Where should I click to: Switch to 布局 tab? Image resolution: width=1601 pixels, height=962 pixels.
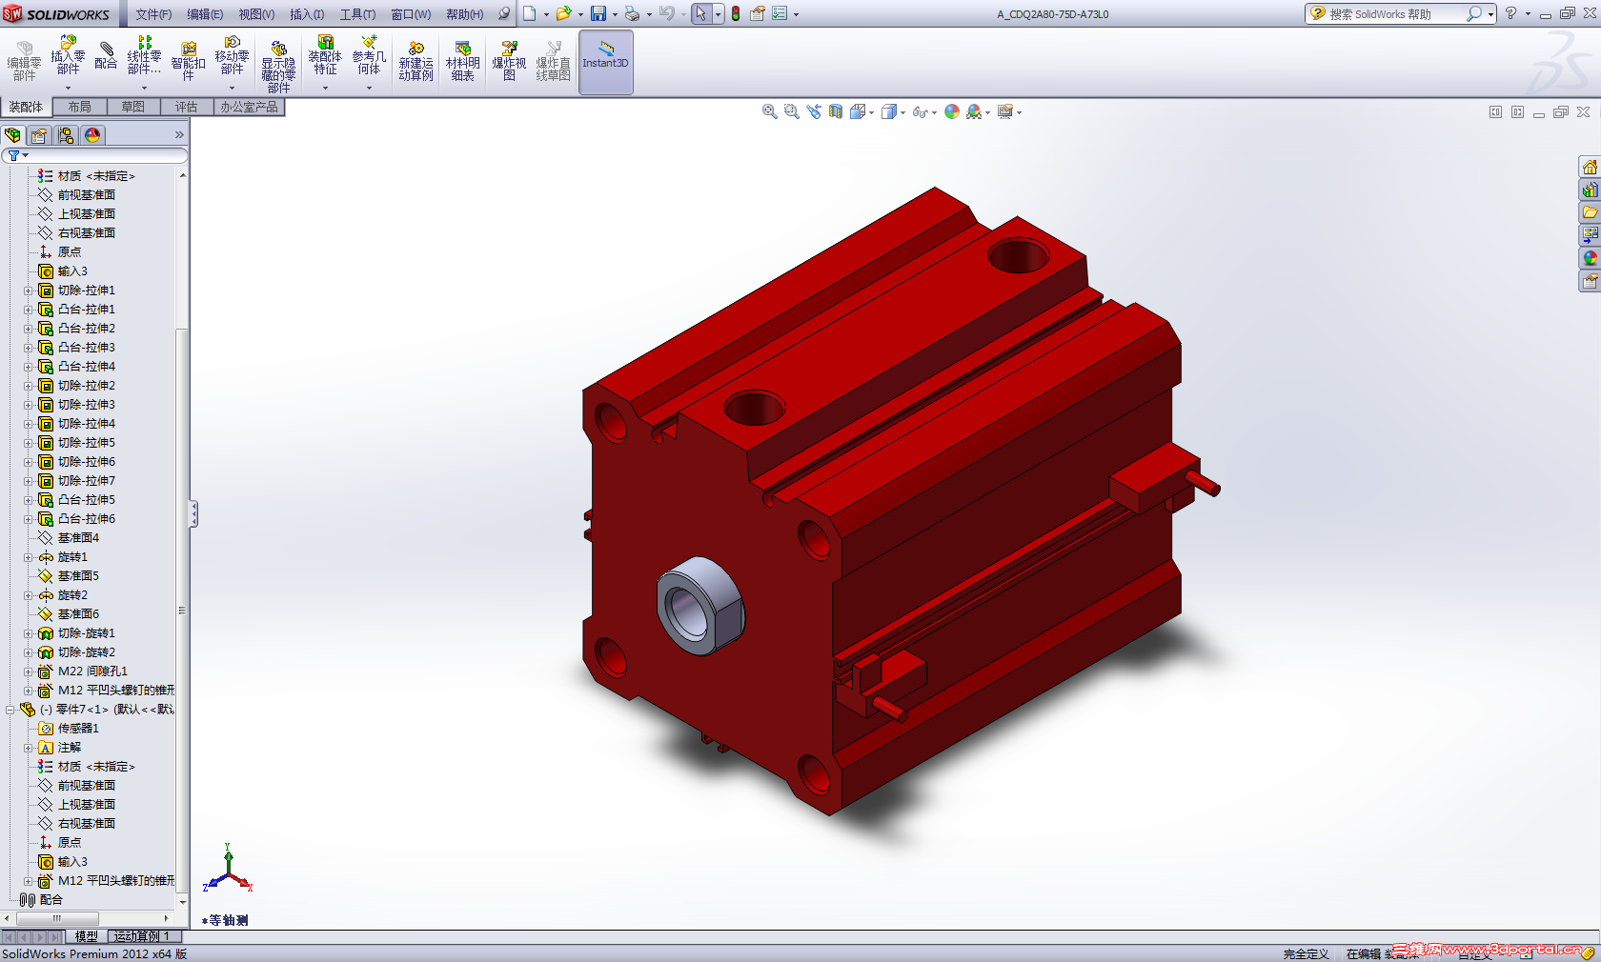point(80,107)
